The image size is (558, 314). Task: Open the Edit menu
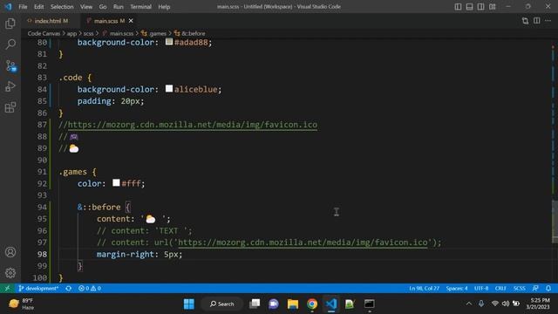click(x=38, y=7)
